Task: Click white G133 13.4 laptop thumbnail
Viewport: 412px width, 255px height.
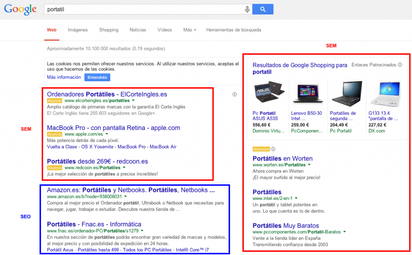Action: click(385, 94)
